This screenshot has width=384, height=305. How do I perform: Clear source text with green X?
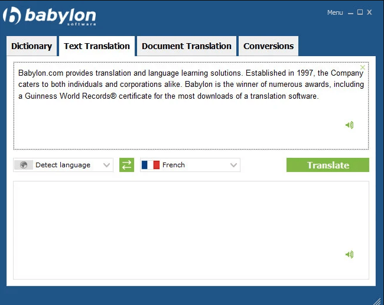tap(363, 67)
